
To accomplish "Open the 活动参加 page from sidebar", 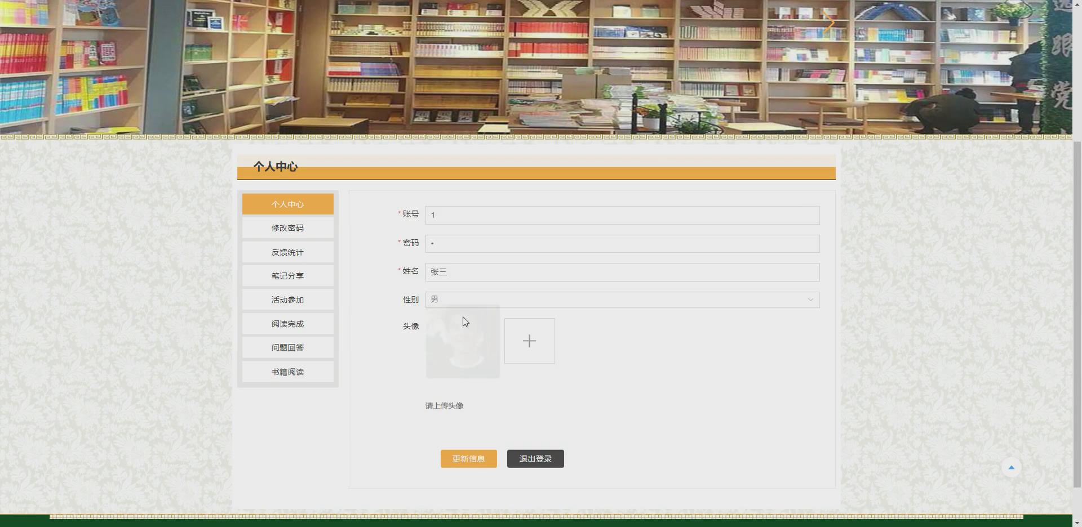I will click(287, 300).
